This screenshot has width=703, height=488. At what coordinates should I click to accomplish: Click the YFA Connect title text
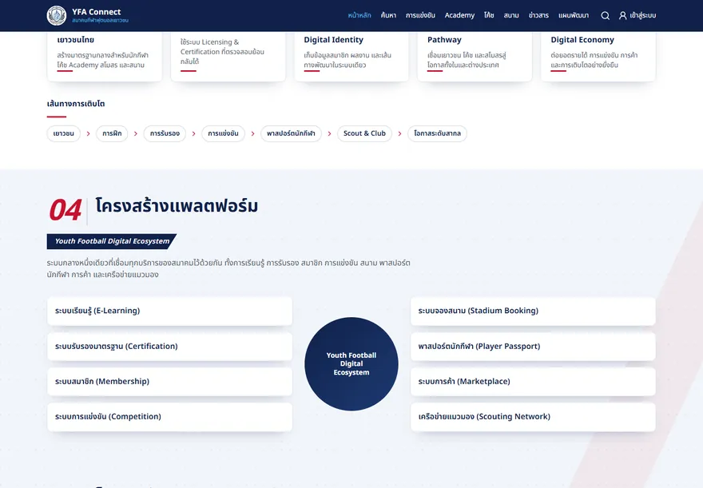tap(97, 12)
